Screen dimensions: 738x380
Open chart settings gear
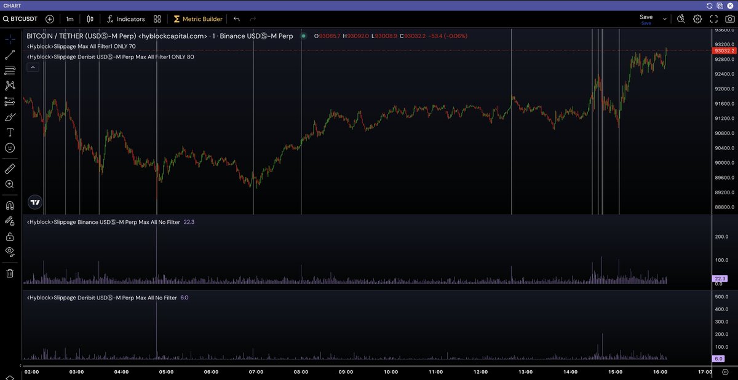[x=697, y=19]
